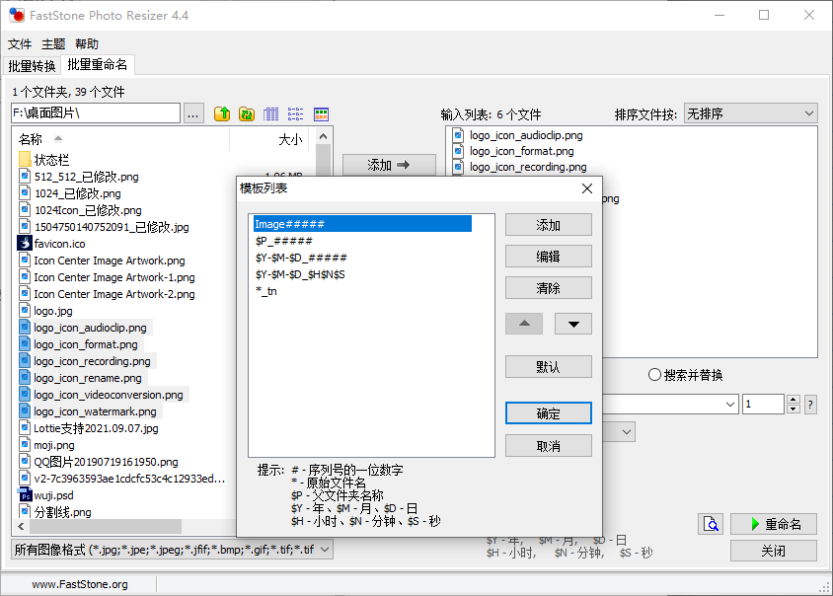The image size is (833, 596).
Task: Increase the starting number with stepper
Action: pyautogui.click(x=793, y=400)
